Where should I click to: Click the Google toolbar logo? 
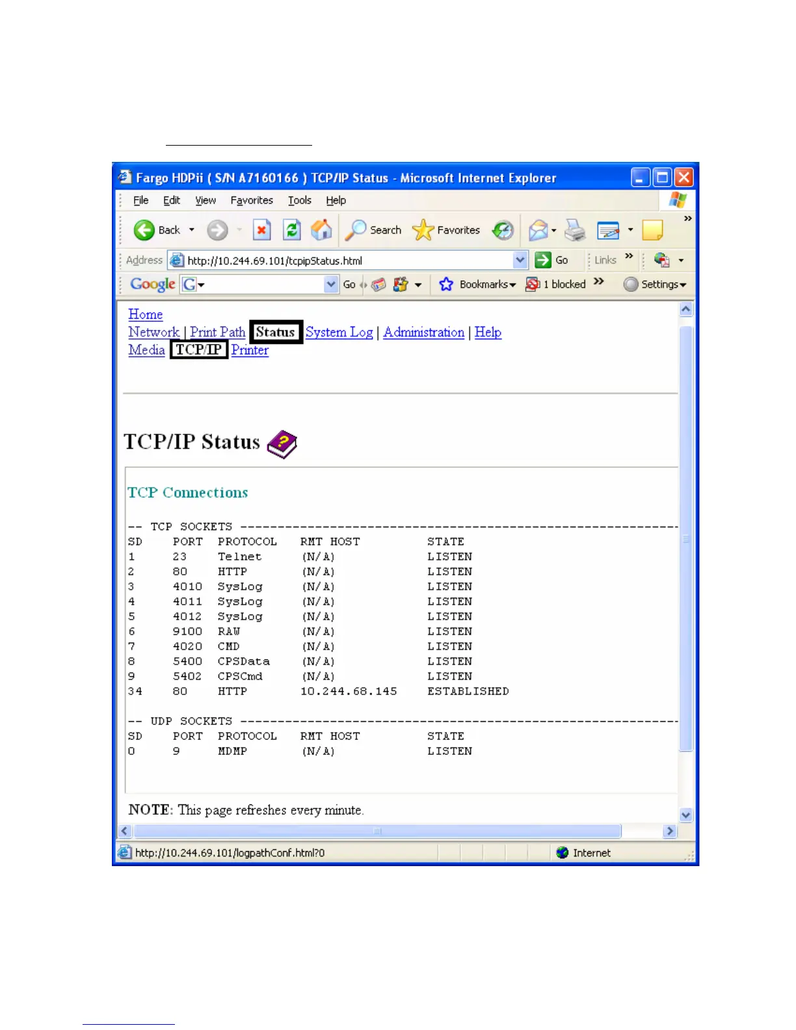point(153,284)
